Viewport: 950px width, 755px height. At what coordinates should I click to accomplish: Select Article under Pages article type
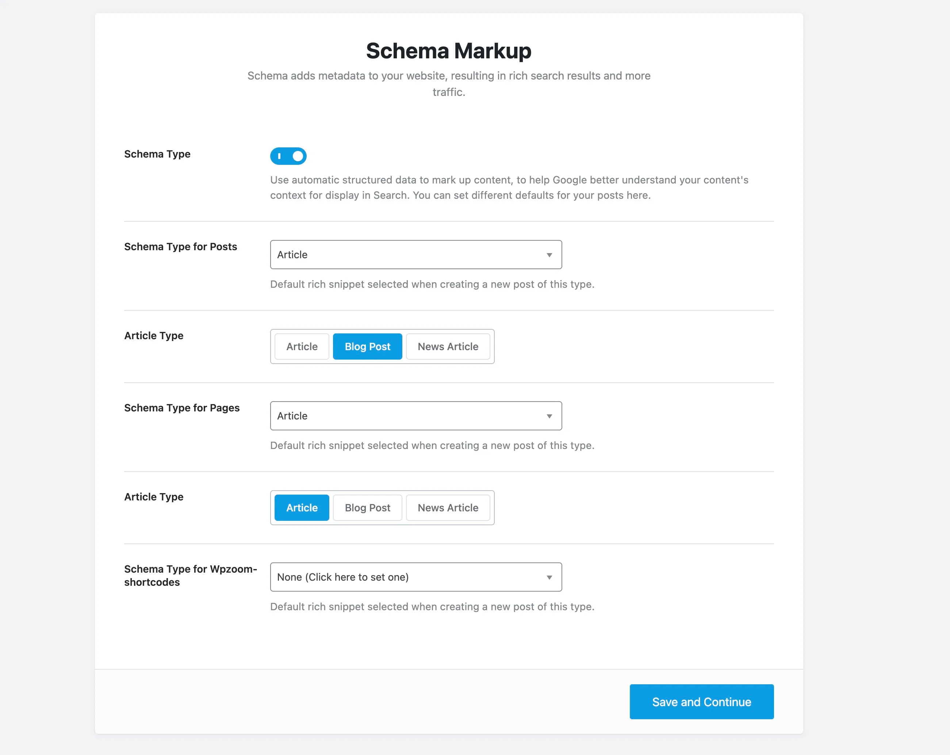tap(301, 508)
